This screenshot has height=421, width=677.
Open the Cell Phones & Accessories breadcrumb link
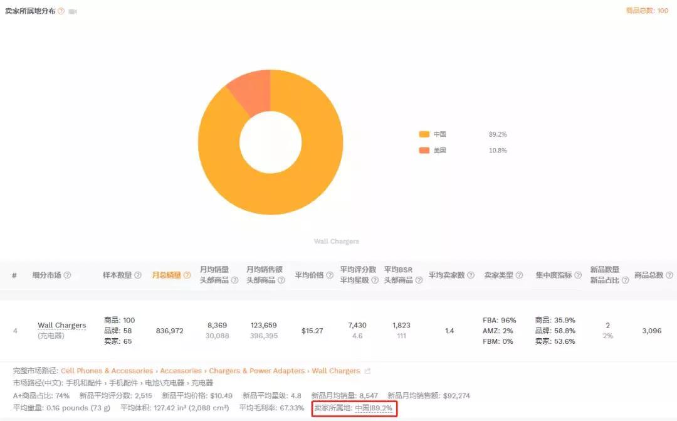107,371
